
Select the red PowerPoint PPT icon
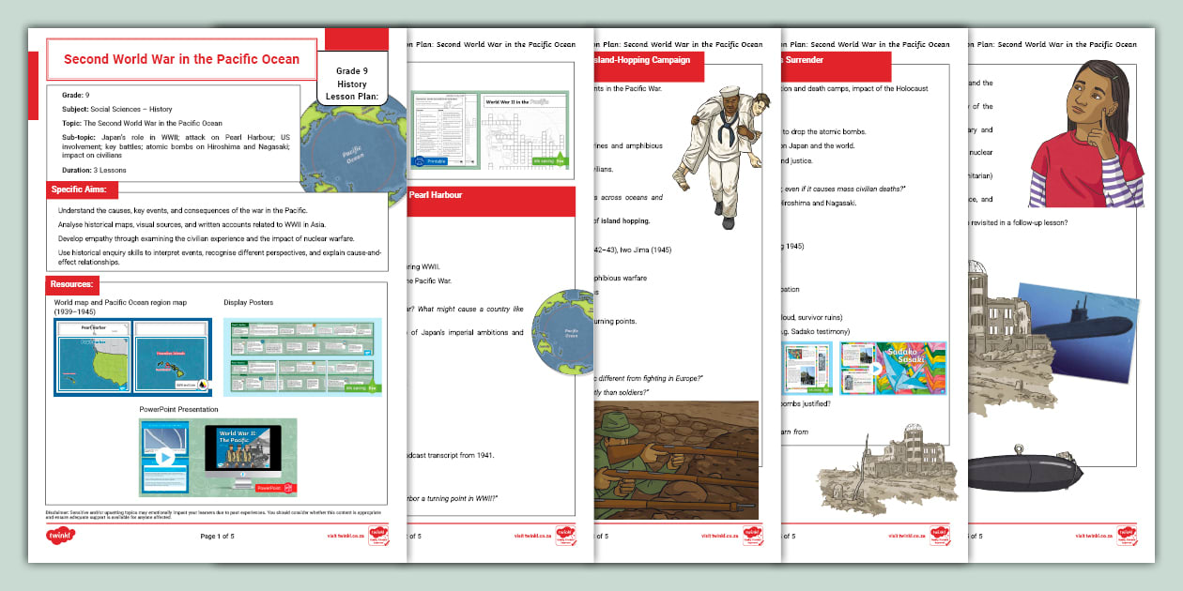click(x=288, y=488)
